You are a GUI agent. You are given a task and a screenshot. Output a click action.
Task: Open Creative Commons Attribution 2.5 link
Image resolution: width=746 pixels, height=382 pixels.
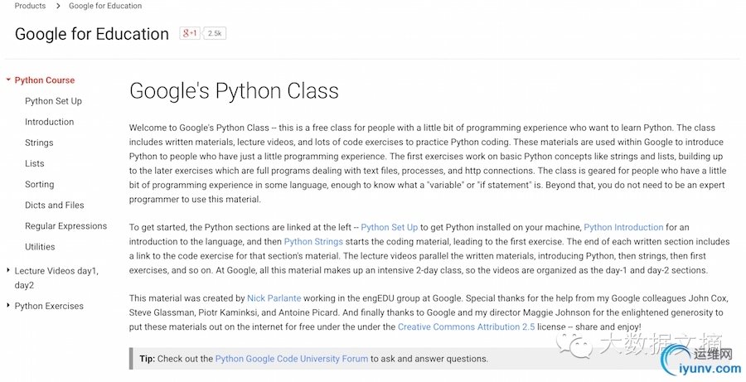point(466,326)
